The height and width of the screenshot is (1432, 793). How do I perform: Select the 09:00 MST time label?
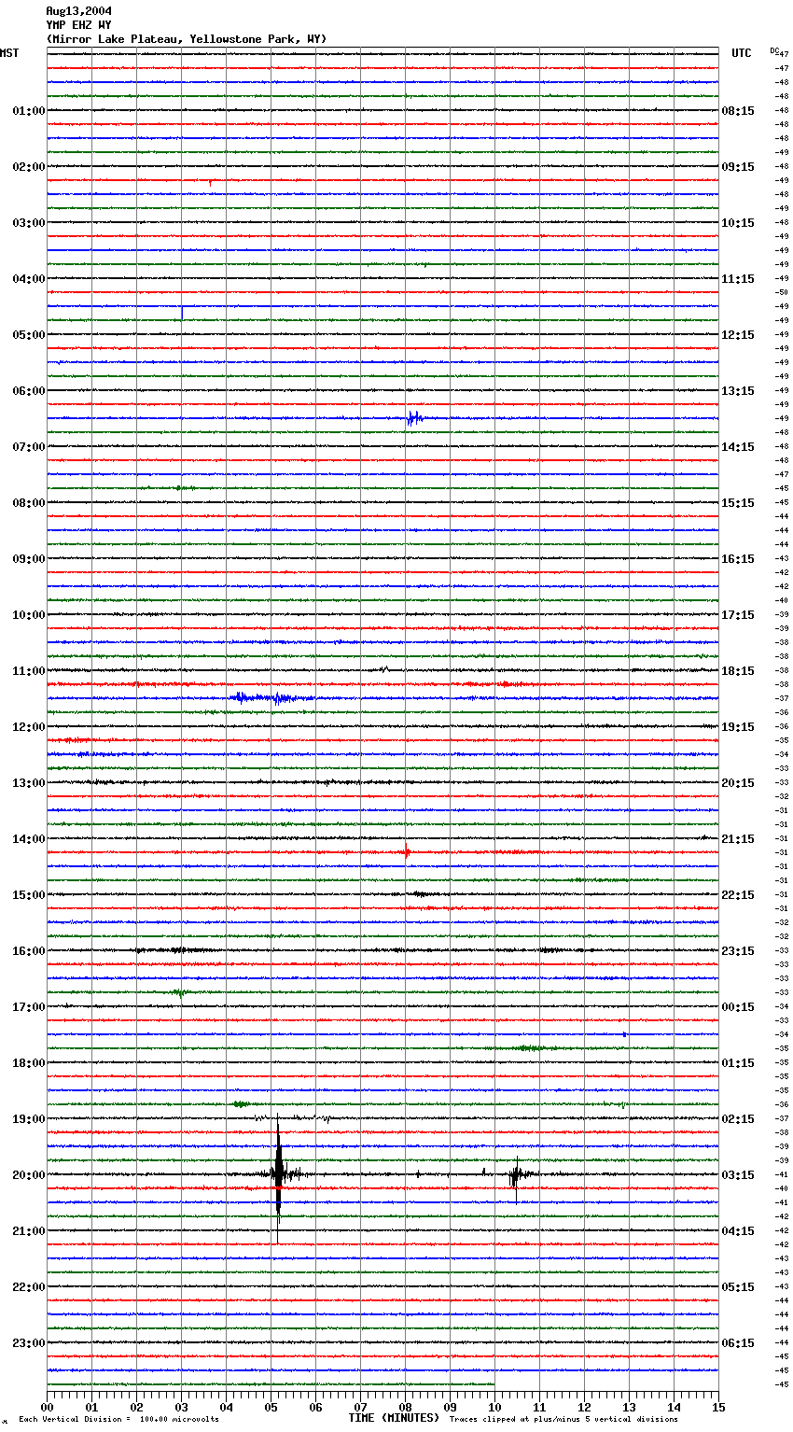pos(29,559)
